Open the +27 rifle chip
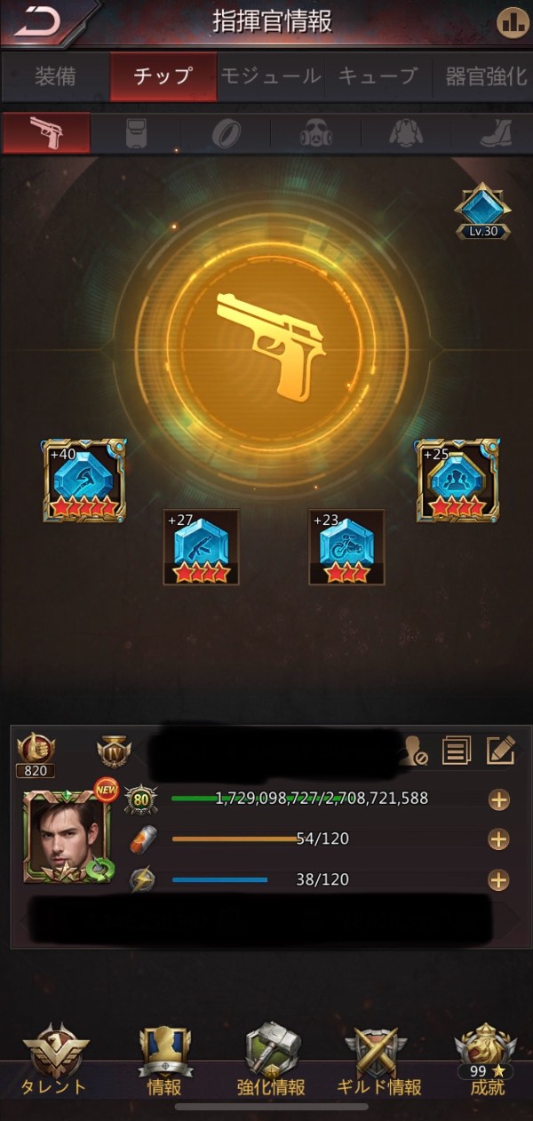 (201, 546)
